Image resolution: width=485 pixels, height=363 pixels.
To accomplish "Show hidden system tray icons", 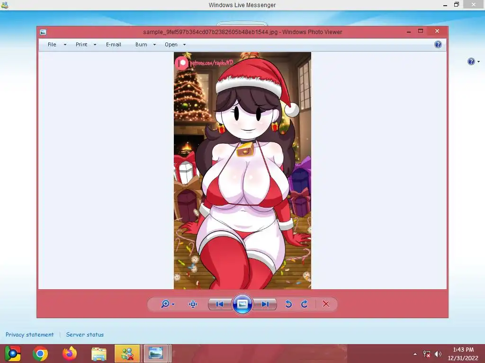I will tap(415, 354).
